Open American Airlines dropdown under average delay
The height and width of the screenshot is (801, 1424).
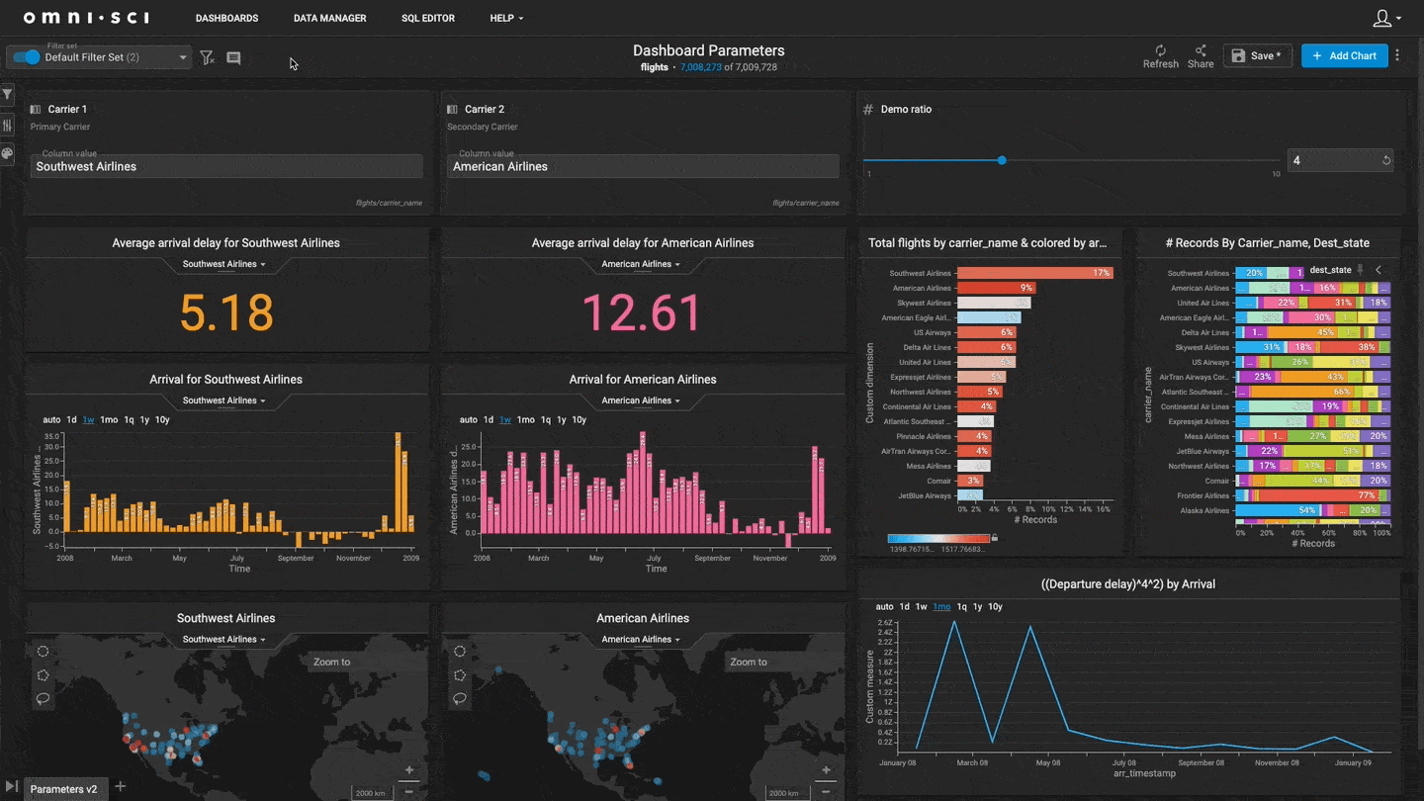642,264
